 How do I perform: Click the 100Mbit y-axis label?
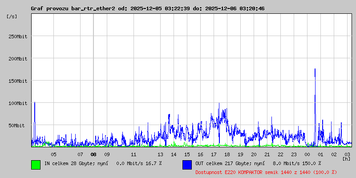[x=18, y=103]
